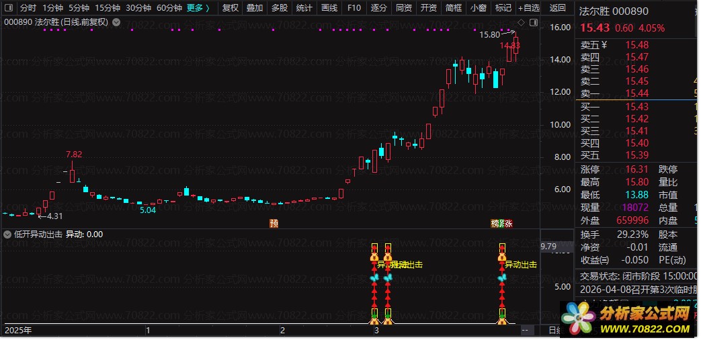Screen dimensions: 701x340
Task: Click the 现量 value 18072
Action: (x=635, y=208)
